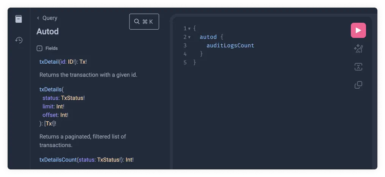Open the txDetailsCount field link

[58, 160]
